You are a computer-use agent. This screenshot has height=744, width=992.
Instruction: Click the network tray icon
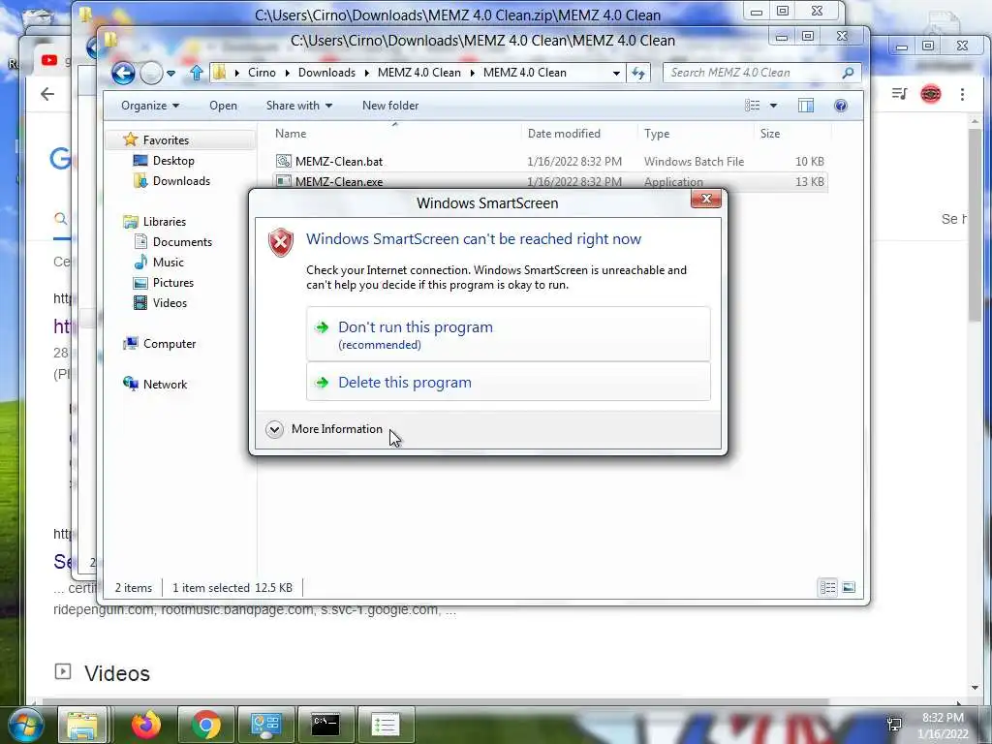(894, 724)
